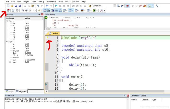Open the Analysis Windows dropdown arrow
The width and height of the screenshot is (170, 109).
pyautogui.click(x=85, y=10)
